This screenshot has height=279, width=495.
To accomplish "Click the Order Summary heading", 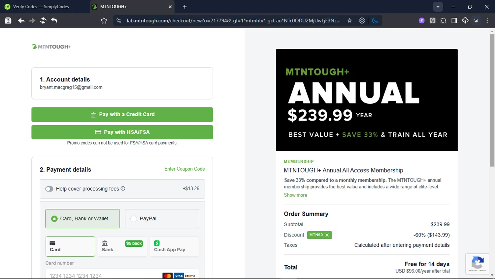I will [306, 214].
